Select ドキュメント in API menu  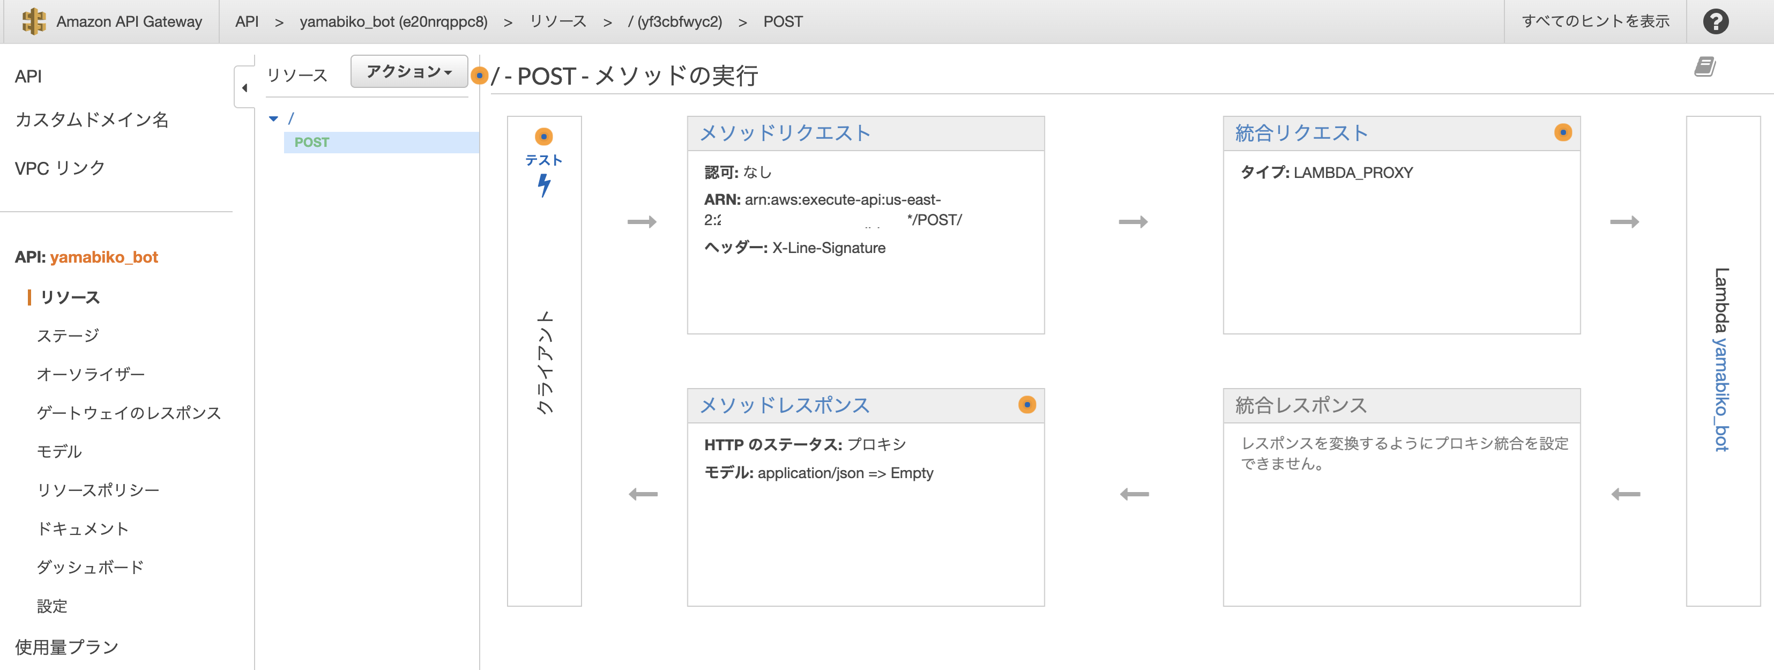click(83, 529)
